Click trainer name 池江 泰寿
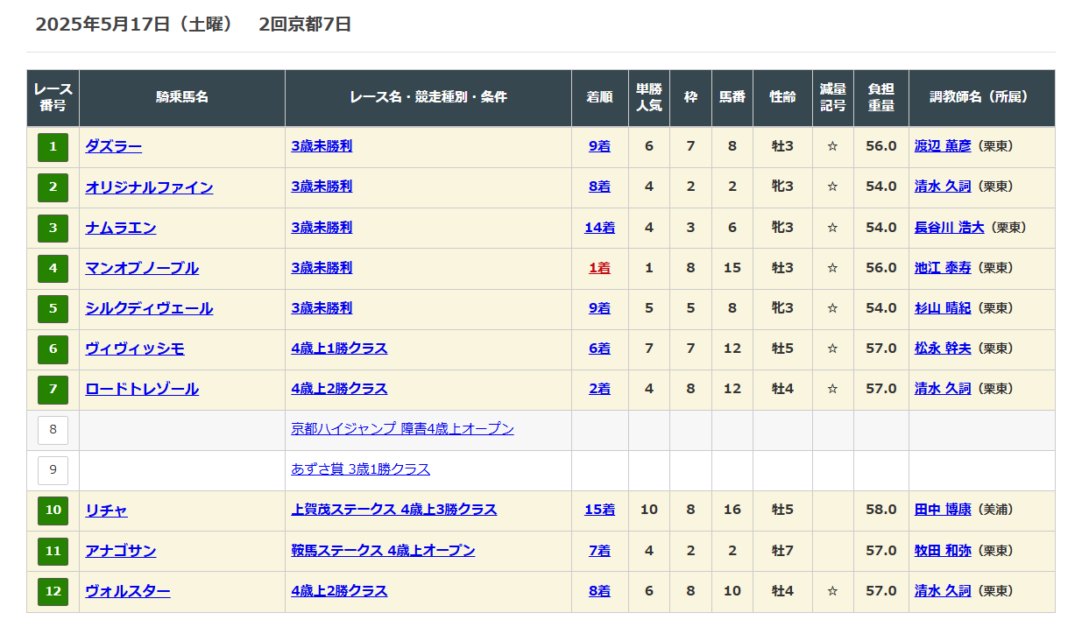The image size is (1089, 634). tap(943, 268)
